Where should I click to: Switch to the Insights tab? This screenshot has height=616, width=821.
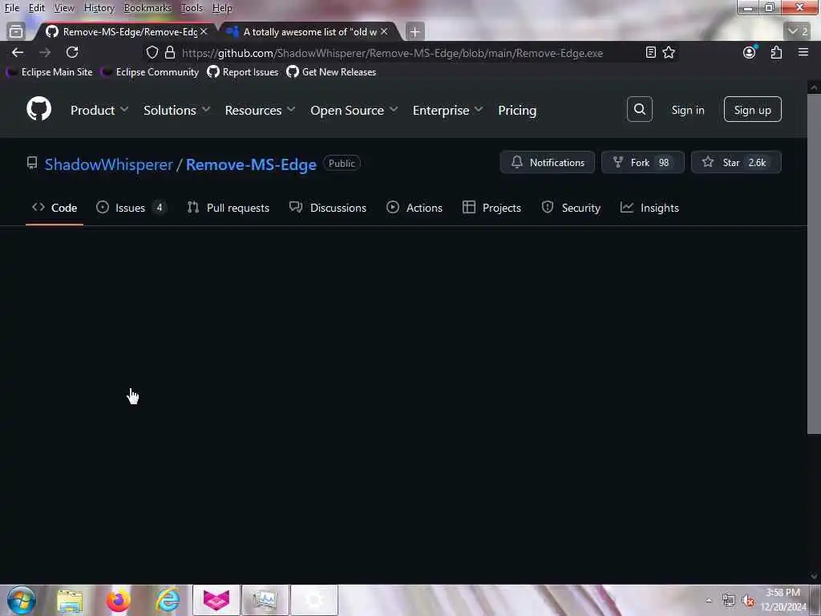tap(649, 208)
